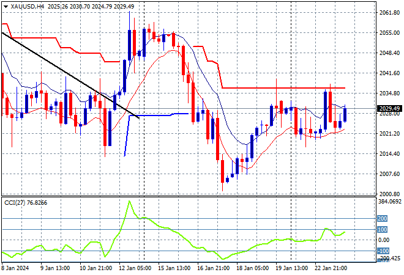Click the lowest candlestick near 2002
404x275 pixels.
click(x=222, y=180)
